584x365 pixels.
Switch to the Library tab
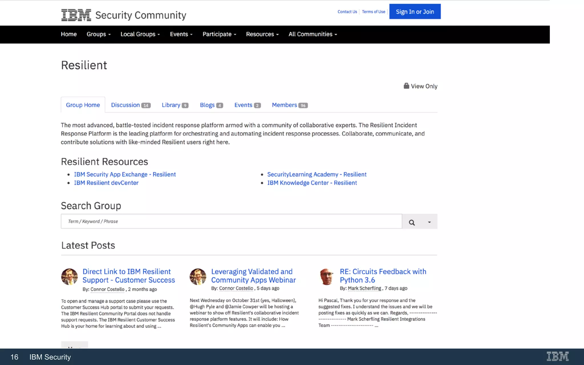pos(175,105)
